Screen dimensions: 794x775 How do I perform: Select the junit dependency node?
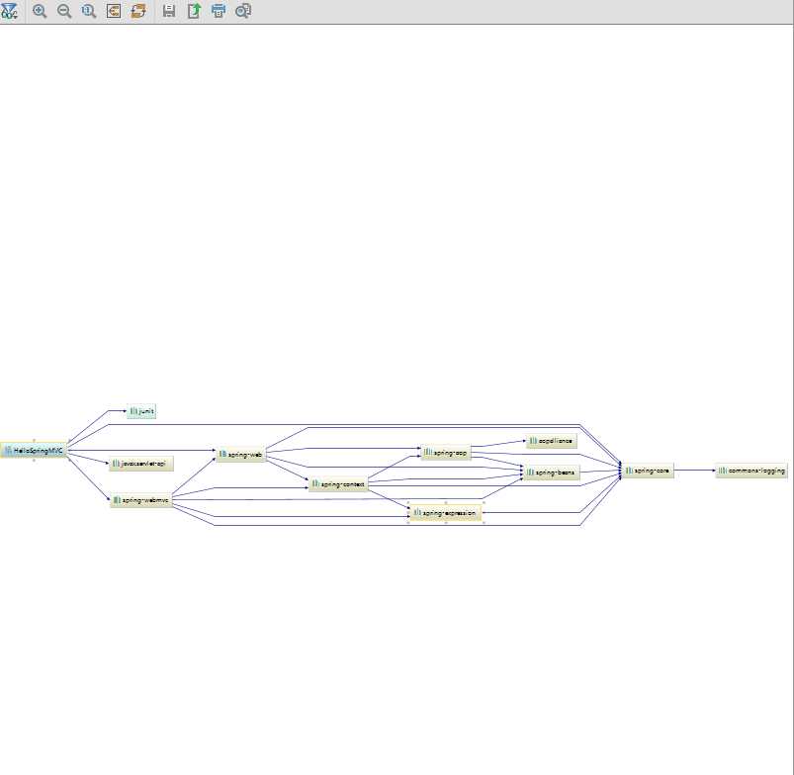(x=141, y=411)
